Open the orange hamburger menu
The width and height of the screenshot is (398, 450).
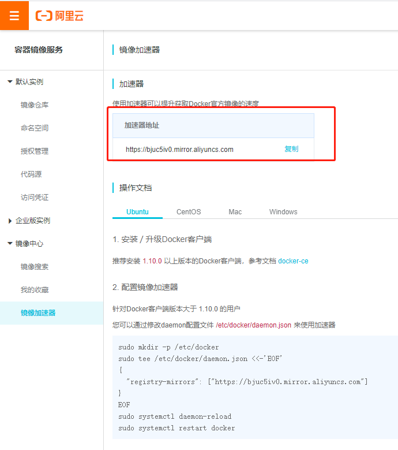(14, 16)
